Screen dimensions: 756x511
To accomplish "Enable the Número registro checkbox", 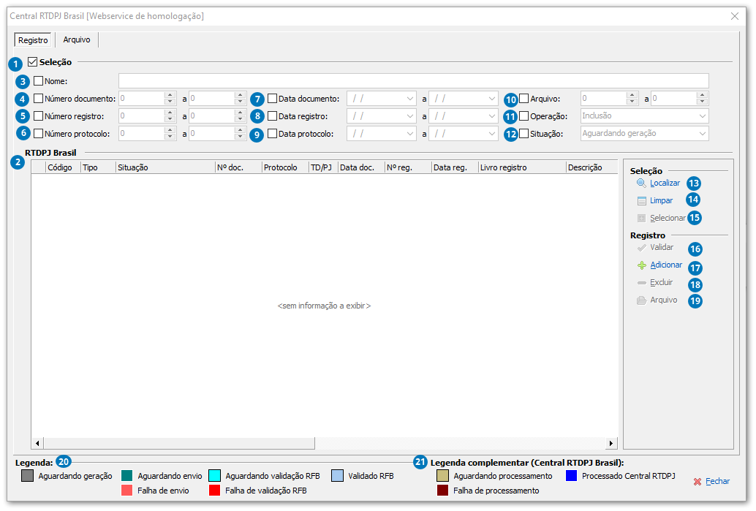I will pyautogui.click(x=39, y=116).
